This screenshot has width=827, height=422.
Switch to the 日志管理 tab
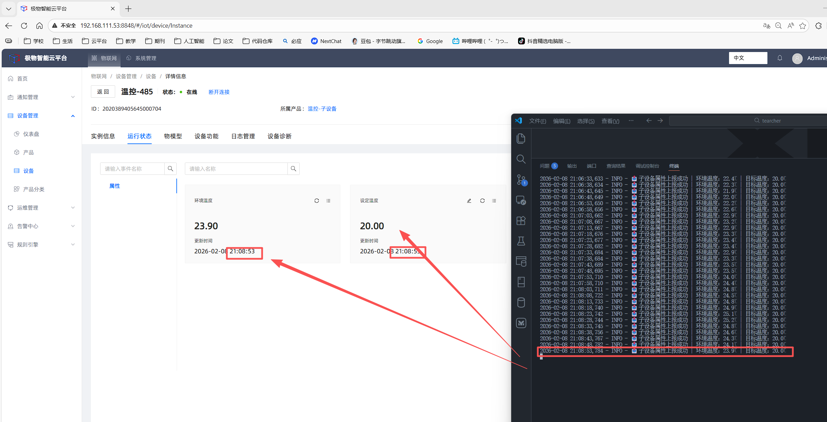pyautogui.click(x=243, y=136)
